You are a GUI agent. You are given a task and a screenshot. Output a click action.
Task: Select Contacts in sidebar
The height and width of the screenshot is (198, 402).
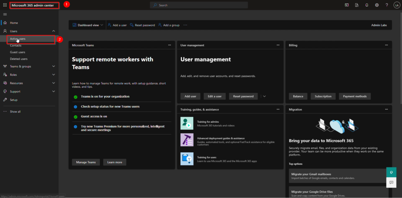point(16,45)
